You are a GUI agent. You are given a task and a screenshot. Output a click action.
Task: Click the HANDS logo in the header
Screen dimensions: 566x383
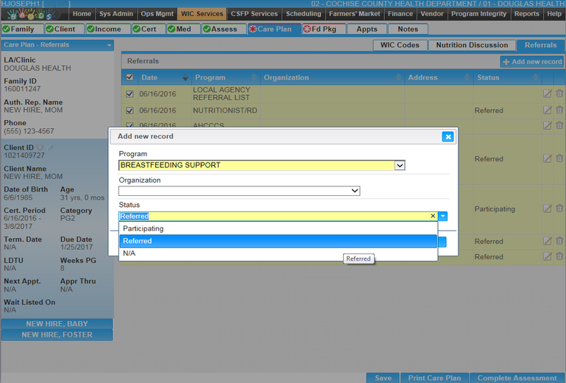29,14
